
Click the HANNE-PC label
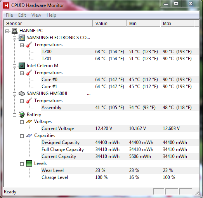point(31,31)
